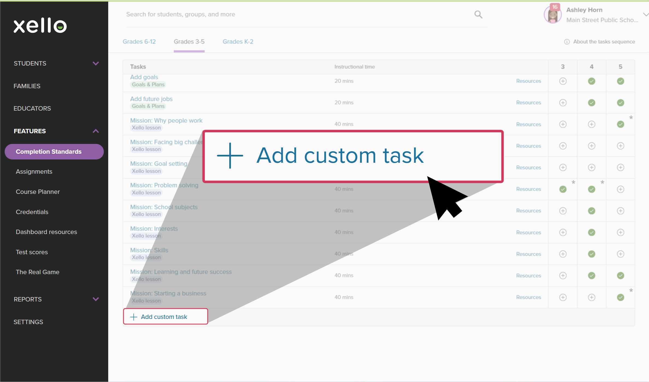Open Course Planner in the sidebar
Viewport: 649px width, 382px height.
pyautogui.click(x=38, y=192)
